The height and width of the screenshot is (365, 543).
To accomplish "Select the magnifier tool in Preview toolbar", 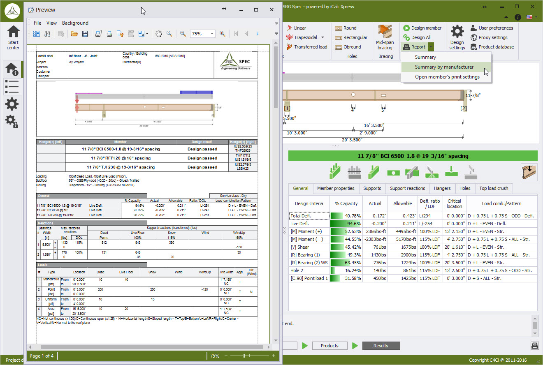I will click(x=169, y=34).
